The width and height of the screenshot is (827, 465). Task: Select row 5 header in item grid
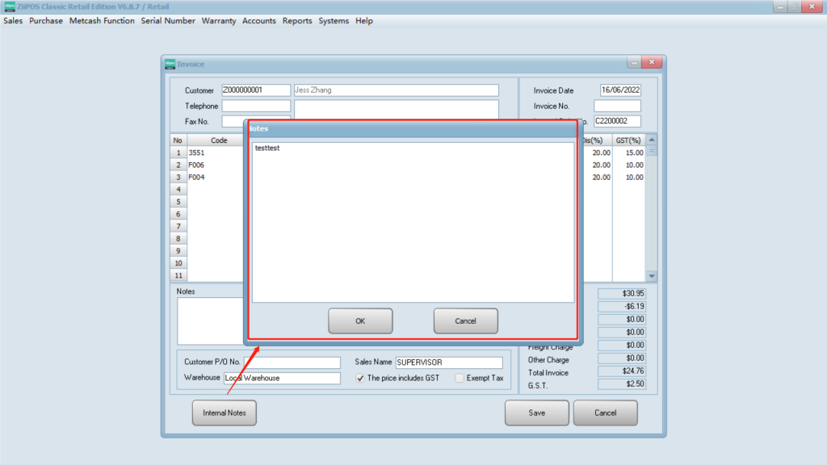pyautogui.click(x=178, y=202)
